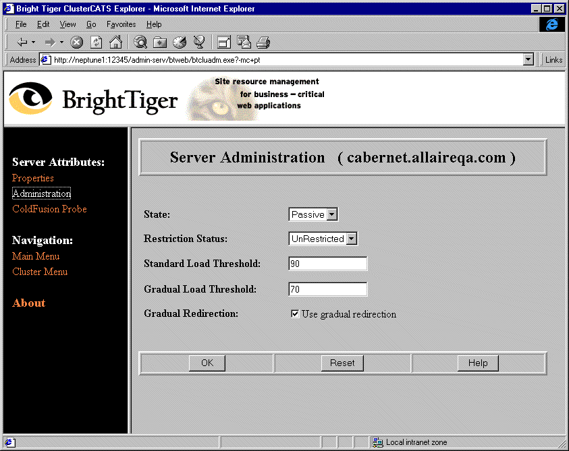Click the Standard Load Threshold field

[x=327, y=264]
